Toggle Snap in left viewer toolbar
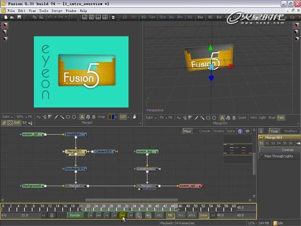Screen dimensions: 301x226 (x=101, y=117)
